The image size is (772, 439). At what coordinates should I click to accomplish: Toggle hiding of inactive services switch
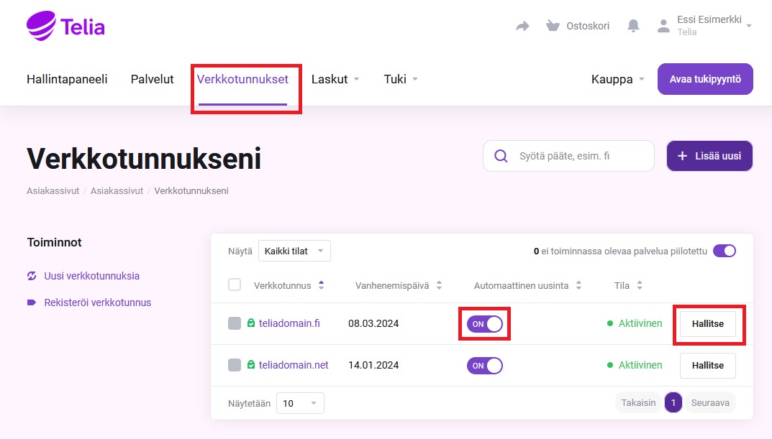click(725, 251)
